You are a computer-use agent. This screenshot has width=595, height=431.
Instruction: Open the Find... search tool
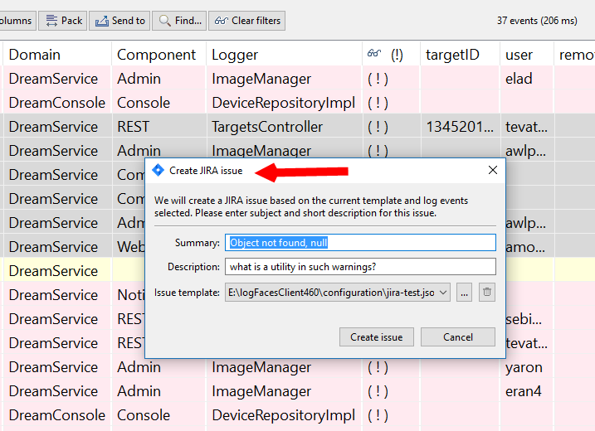point(179,21)
